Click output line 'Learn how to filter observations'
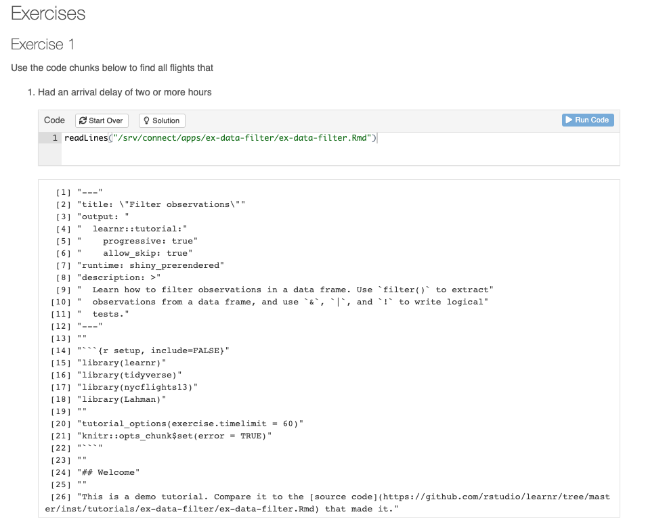 coord(285,290)
